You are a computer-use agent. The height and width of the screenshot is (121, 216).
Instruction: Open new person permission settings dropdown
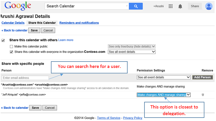pyautogui.click(x=164, y=77)
